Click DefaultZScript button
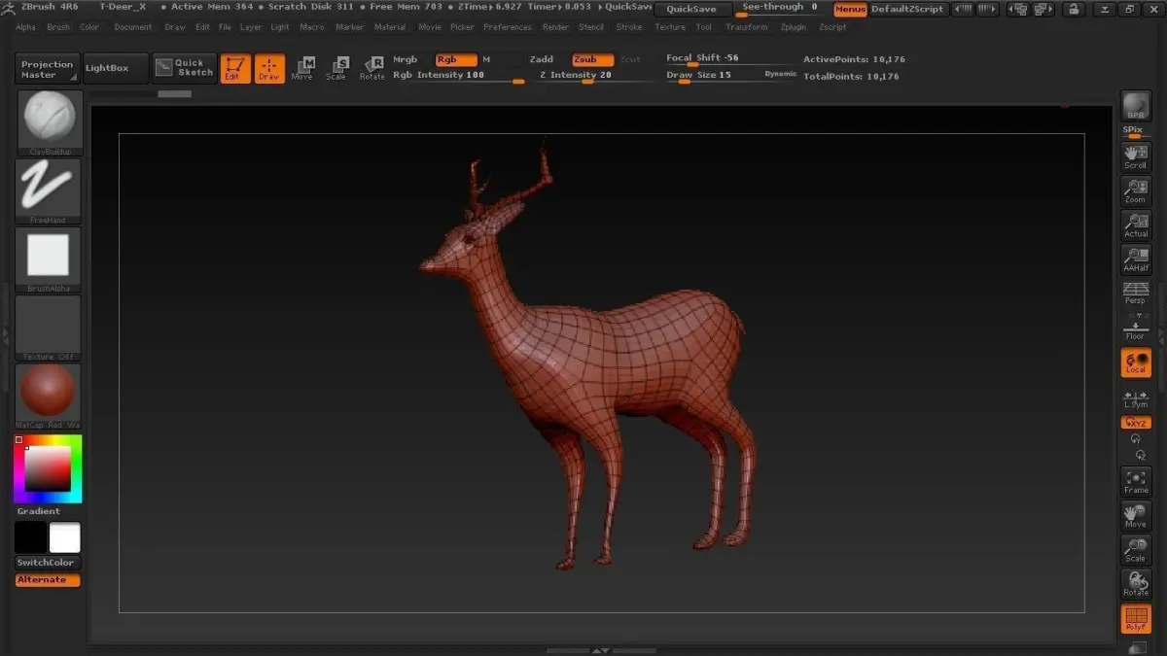The width and height of the screenshot is (1167, 656). tap(907, 10)
